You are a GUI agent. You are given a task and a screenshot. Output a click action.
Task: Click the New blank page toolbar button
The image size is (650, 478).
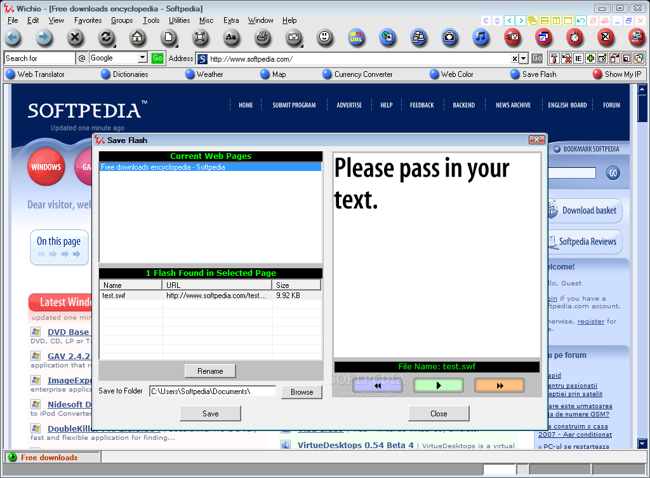(x=168, y=38)
